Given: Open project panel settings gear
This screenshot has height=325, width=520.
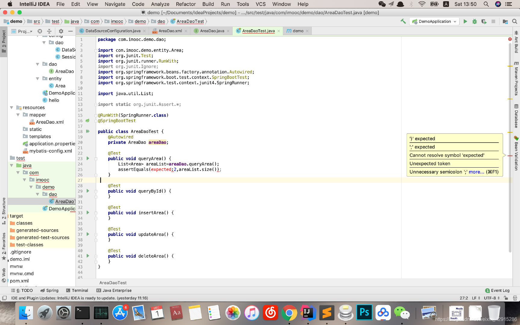Looking at the screenshot, I should coord(61,31).
